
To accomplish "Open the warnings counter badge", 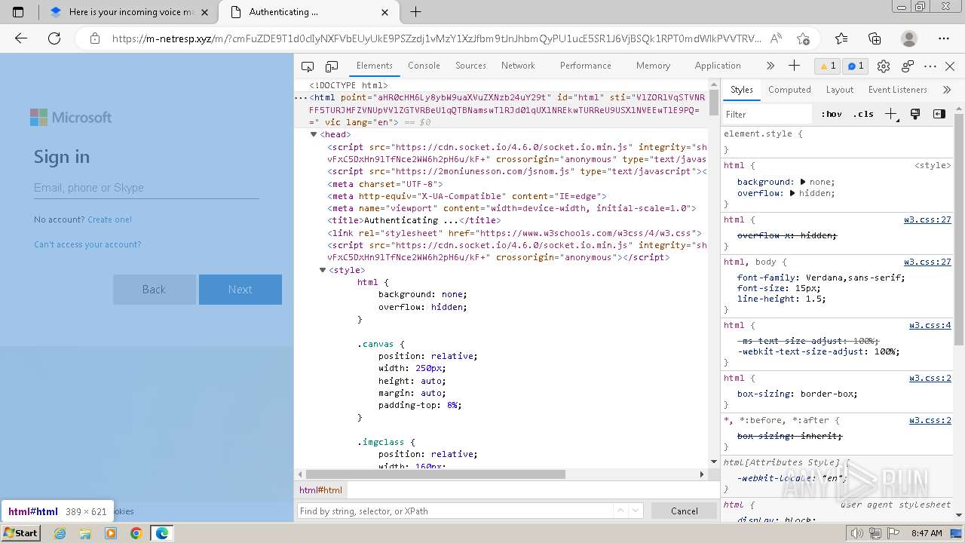I will pos(828,66).
